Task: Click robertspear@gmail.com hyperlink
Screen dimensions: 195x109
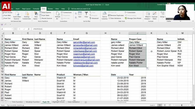Action: click(85, 51)
